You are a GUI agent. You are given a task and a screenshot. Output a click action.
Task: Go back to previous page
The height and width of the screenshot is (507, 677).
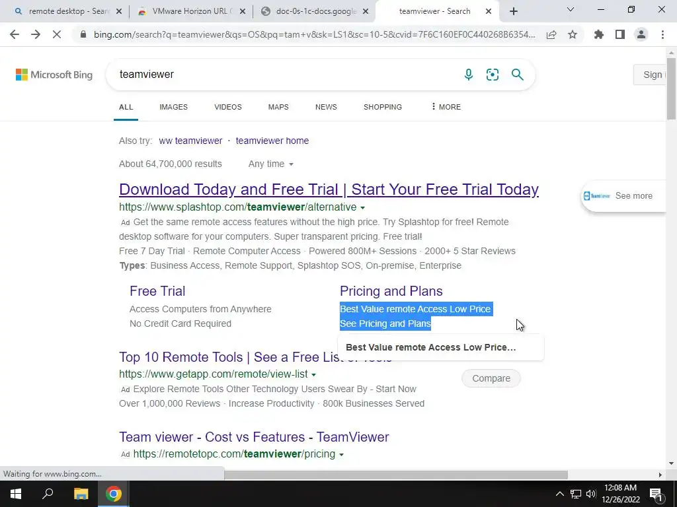tap(15, 34)
